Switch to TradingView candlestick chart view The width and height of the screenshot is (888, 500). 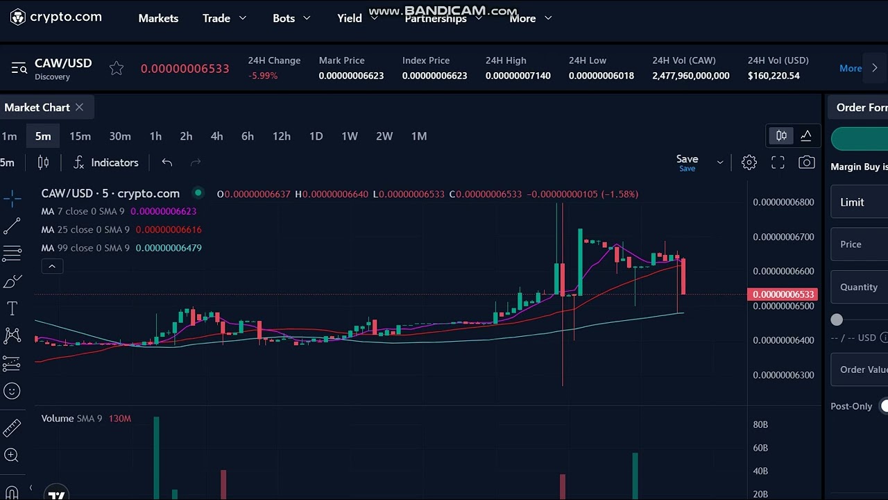pyautogui.click(x=781, y=135)
